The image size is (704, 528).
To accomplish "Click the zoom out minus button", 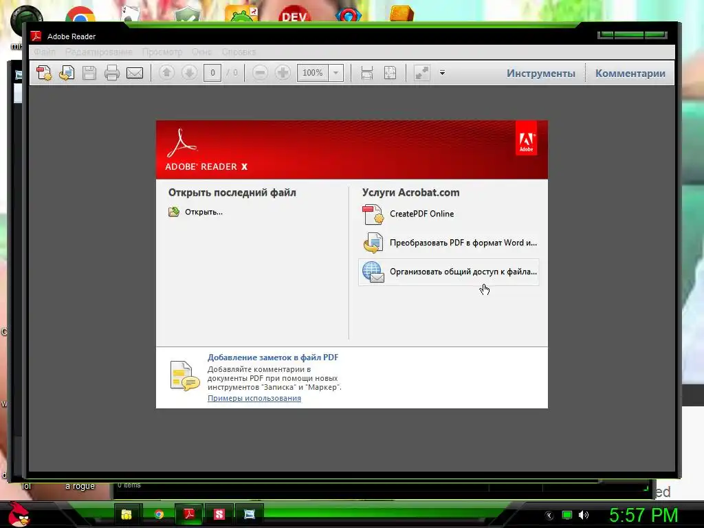I will click(260, 73).
